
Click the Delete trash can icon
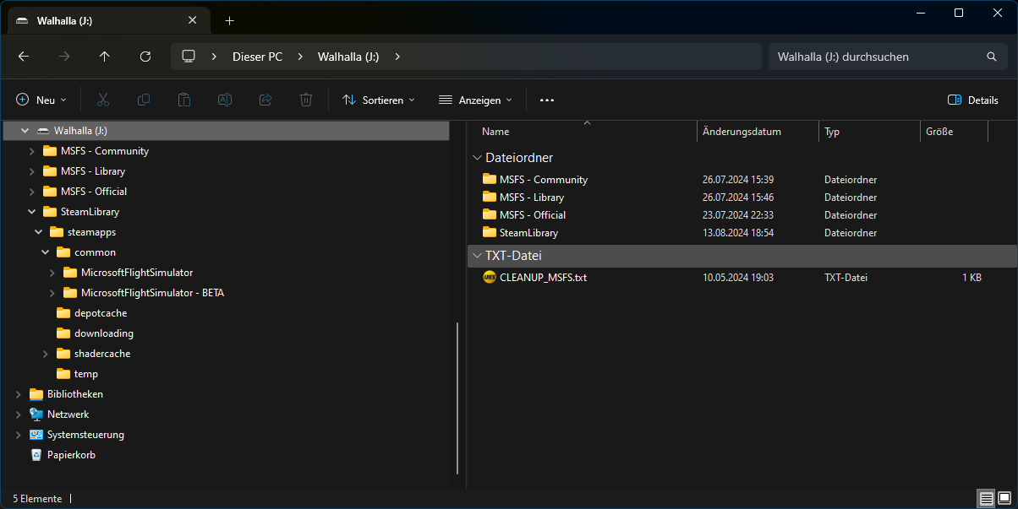click(306, 100)
